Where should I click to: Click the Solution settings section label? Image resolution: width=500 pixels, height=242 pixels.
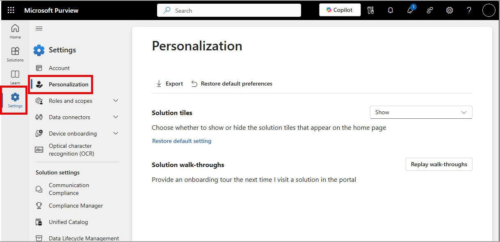(57, 172)
